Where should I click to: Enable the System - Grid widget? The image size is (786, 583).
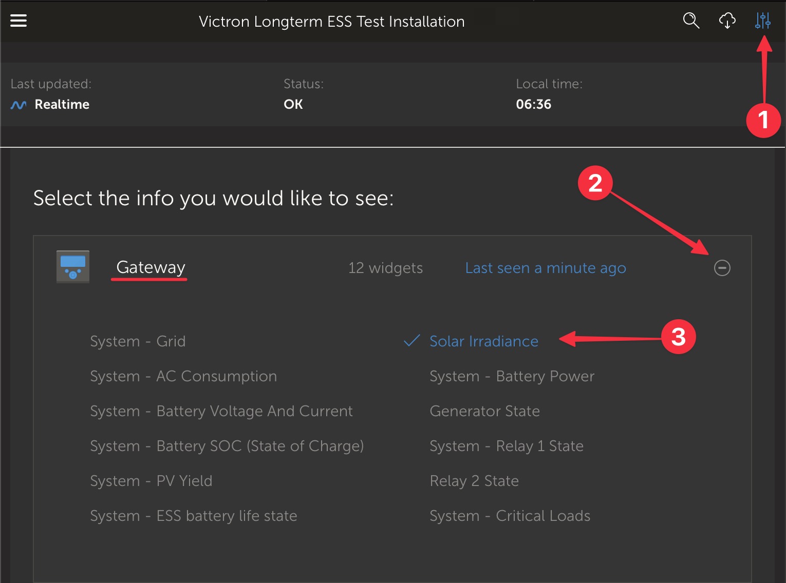[x=138, y=341]
